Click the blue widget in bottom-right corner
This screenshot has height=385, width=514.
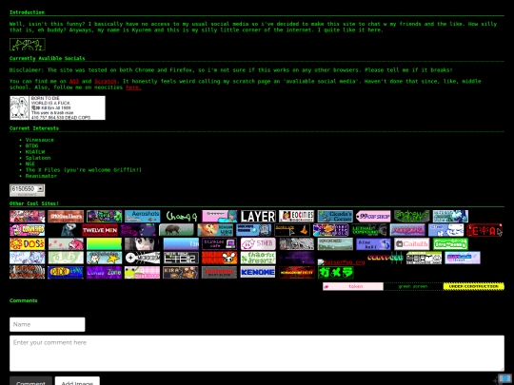coord(504,379)
